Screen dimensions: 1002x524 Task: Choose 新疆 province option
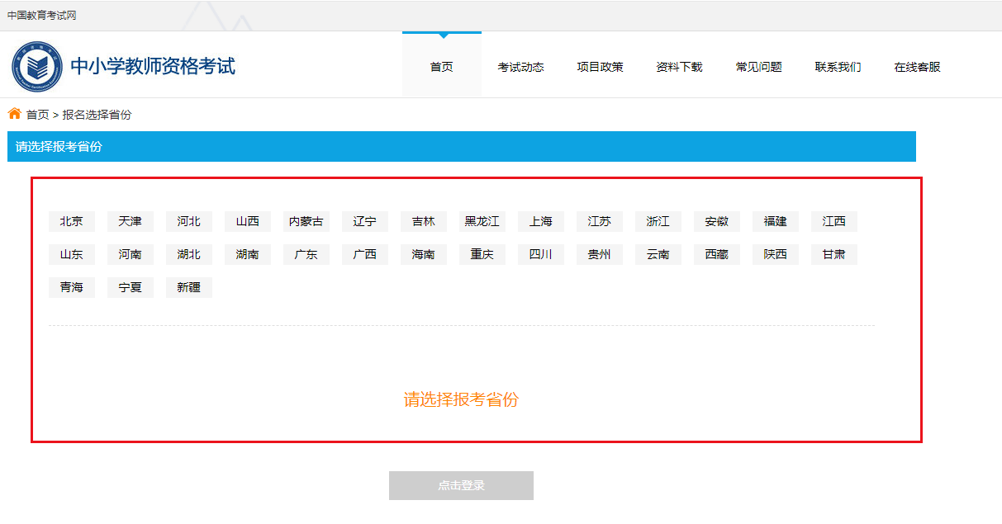[x=189, y=287]
